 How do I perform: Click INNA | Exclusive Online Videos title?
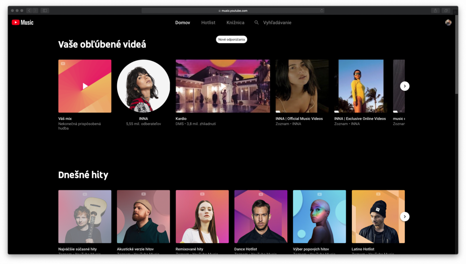tap(360, 119)
